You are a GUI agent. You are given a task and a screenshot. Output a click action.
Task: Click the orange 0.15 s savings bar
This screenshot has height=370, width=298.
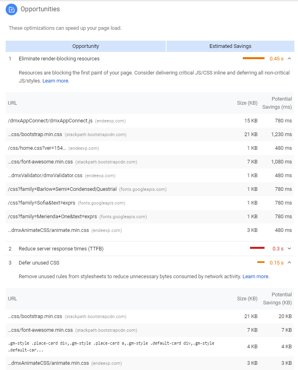click(x=261, y=263)
